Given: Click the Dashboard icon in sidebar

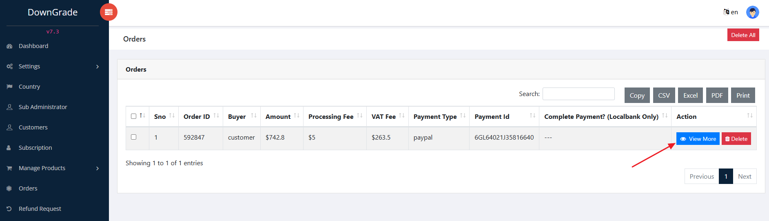Looking at the screenshot, I should (x=9, y=46).
